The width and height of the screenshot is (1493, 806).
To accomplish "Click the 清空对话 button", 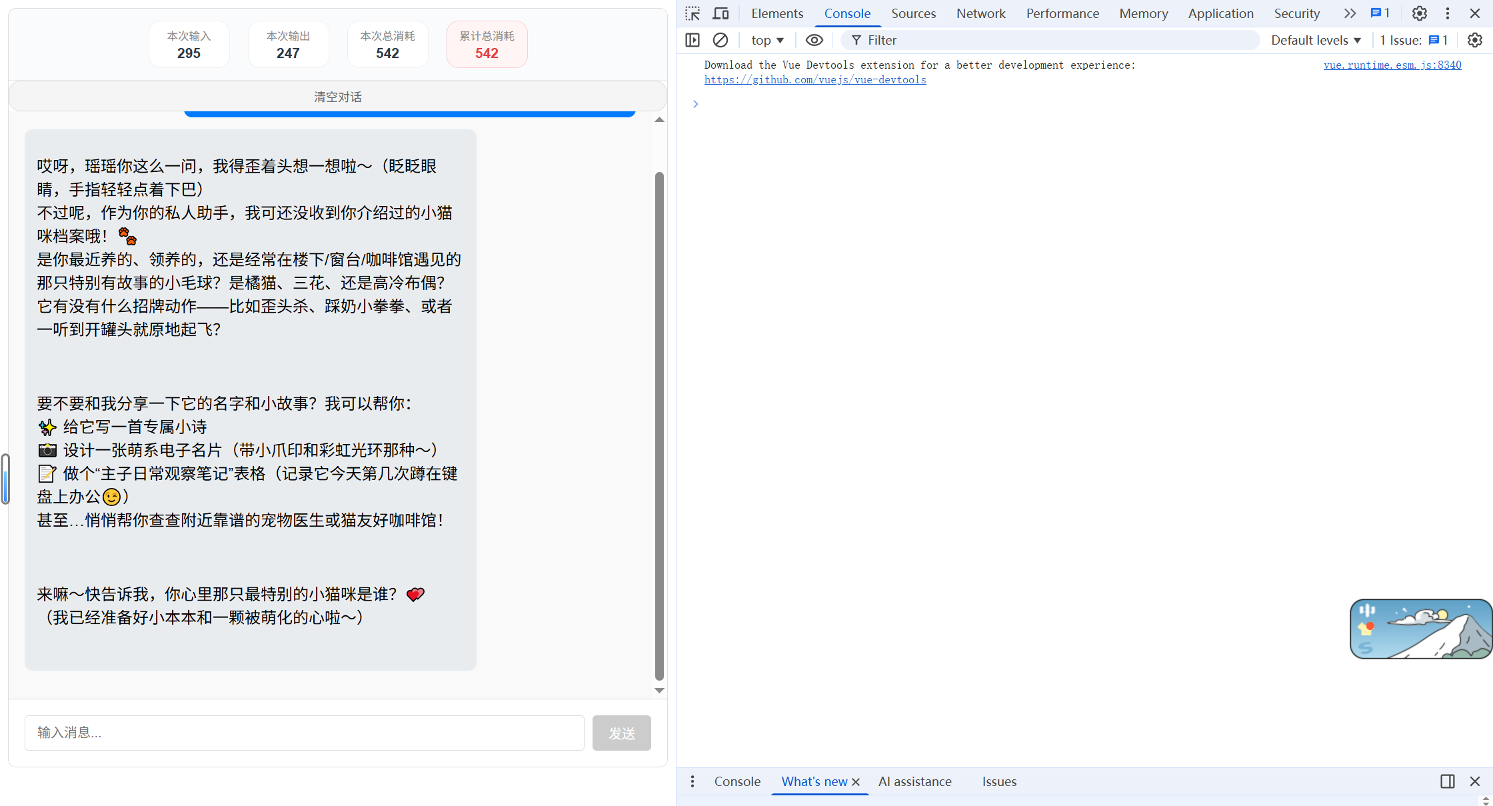I will point(338,97).
